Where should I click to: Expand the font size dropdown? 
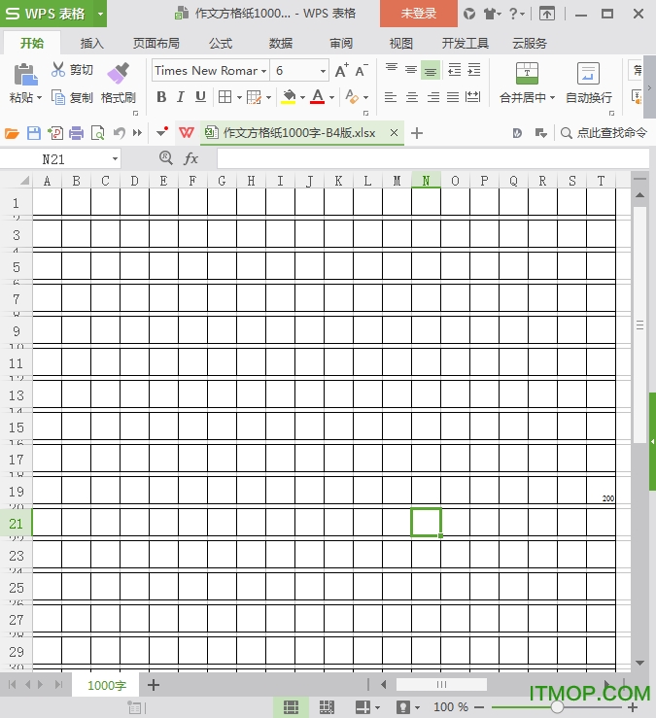point(323,71)
